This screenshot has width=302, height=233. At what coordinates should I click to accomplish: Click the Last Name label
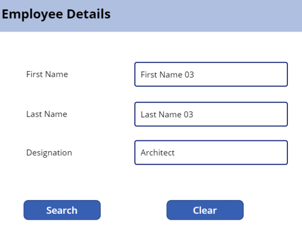47,114
